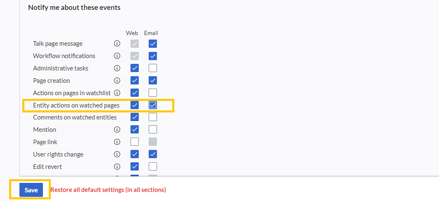Check Email for Comments on watched entities
Viewport: 439px width, 201px height.
pos(152,117)
